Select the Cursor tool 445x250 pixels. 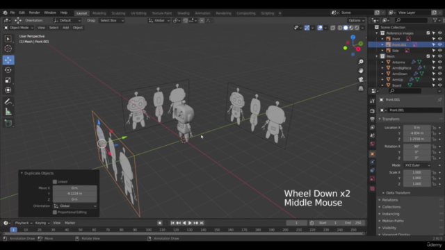[8, 49]
